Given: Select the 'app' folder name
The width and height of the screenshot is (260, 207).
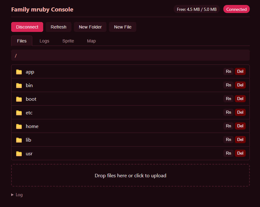Looking at the screenshot, I should pyautogui.click(x=30, y=72).
